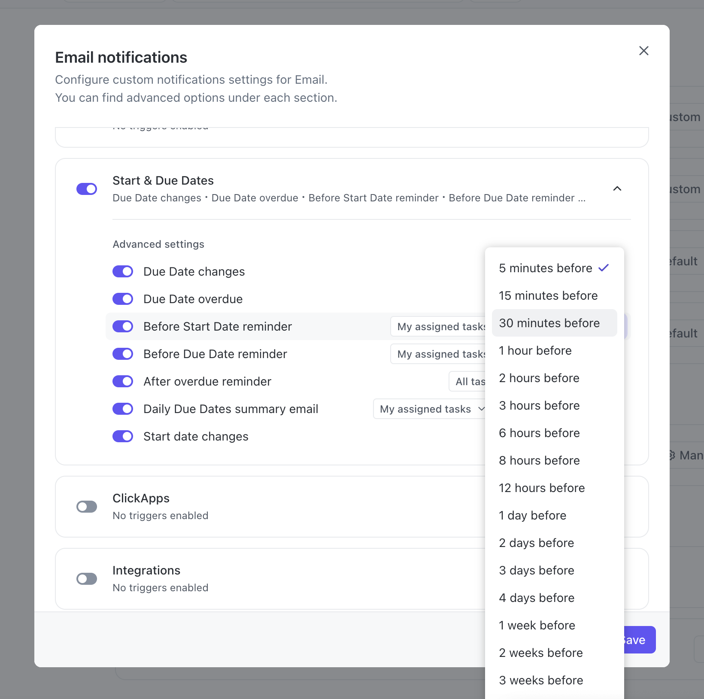Choose 2 days before option
This screenshot has height=699, width=704.
pos(554,543)
